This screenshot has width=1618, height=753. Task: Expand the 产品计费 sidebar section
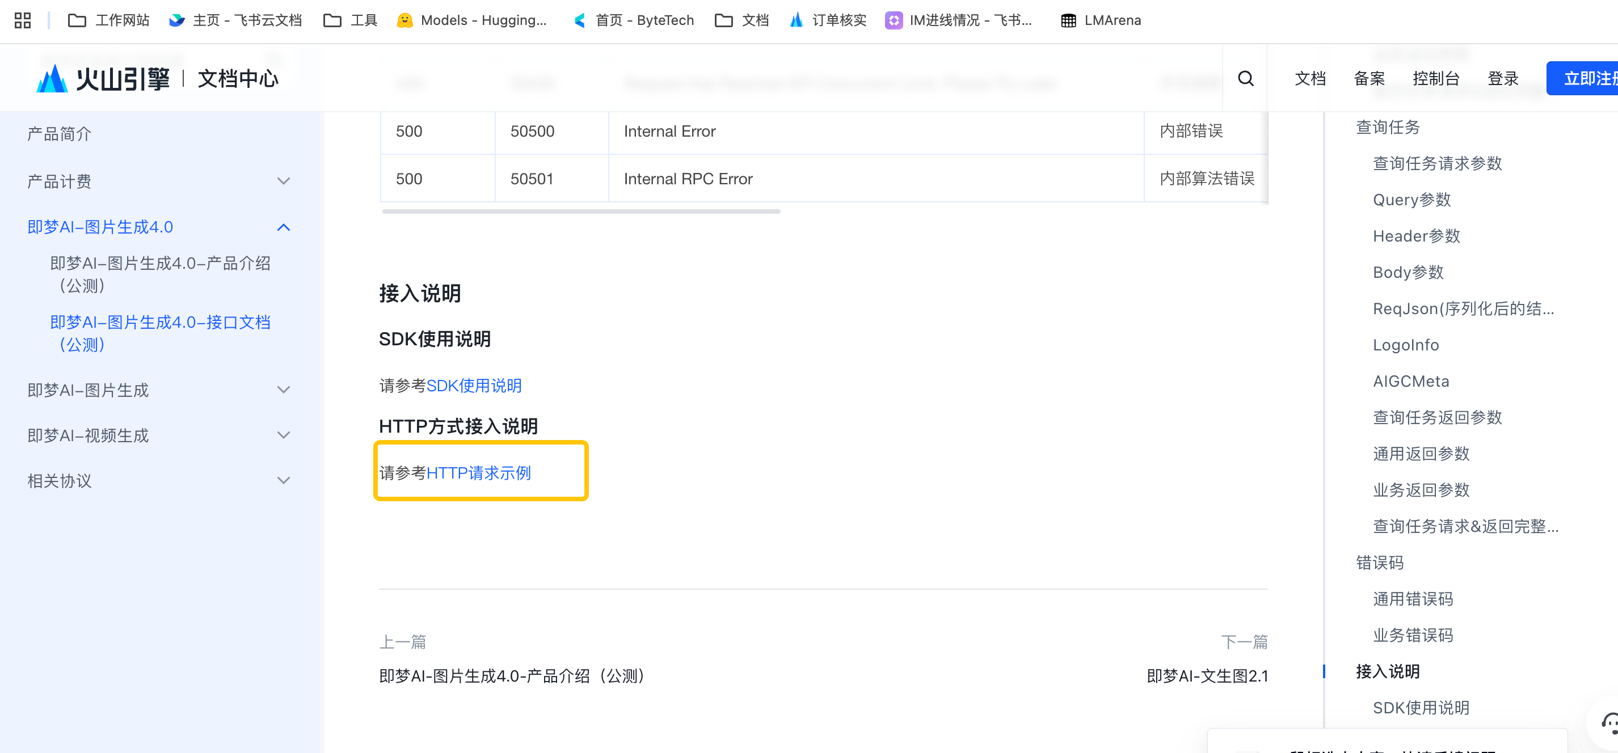pyautogui.click(x=283, y=181)
